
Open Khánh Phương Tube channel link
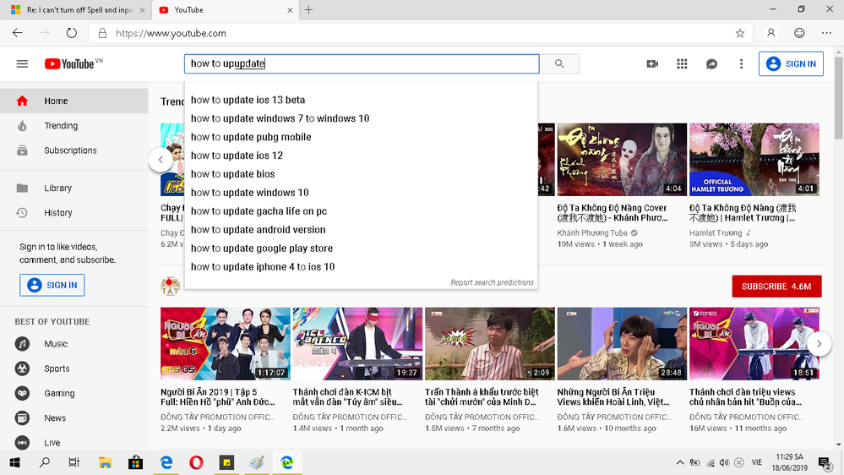[x=592, y=233]
